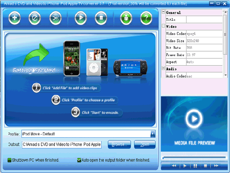Select the Video Size value 320x240

[204, 41]
